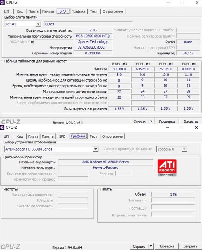Click the week/year value 34 / 19
The height and width of the screenshot is (250, 202).
click(188, 53)
